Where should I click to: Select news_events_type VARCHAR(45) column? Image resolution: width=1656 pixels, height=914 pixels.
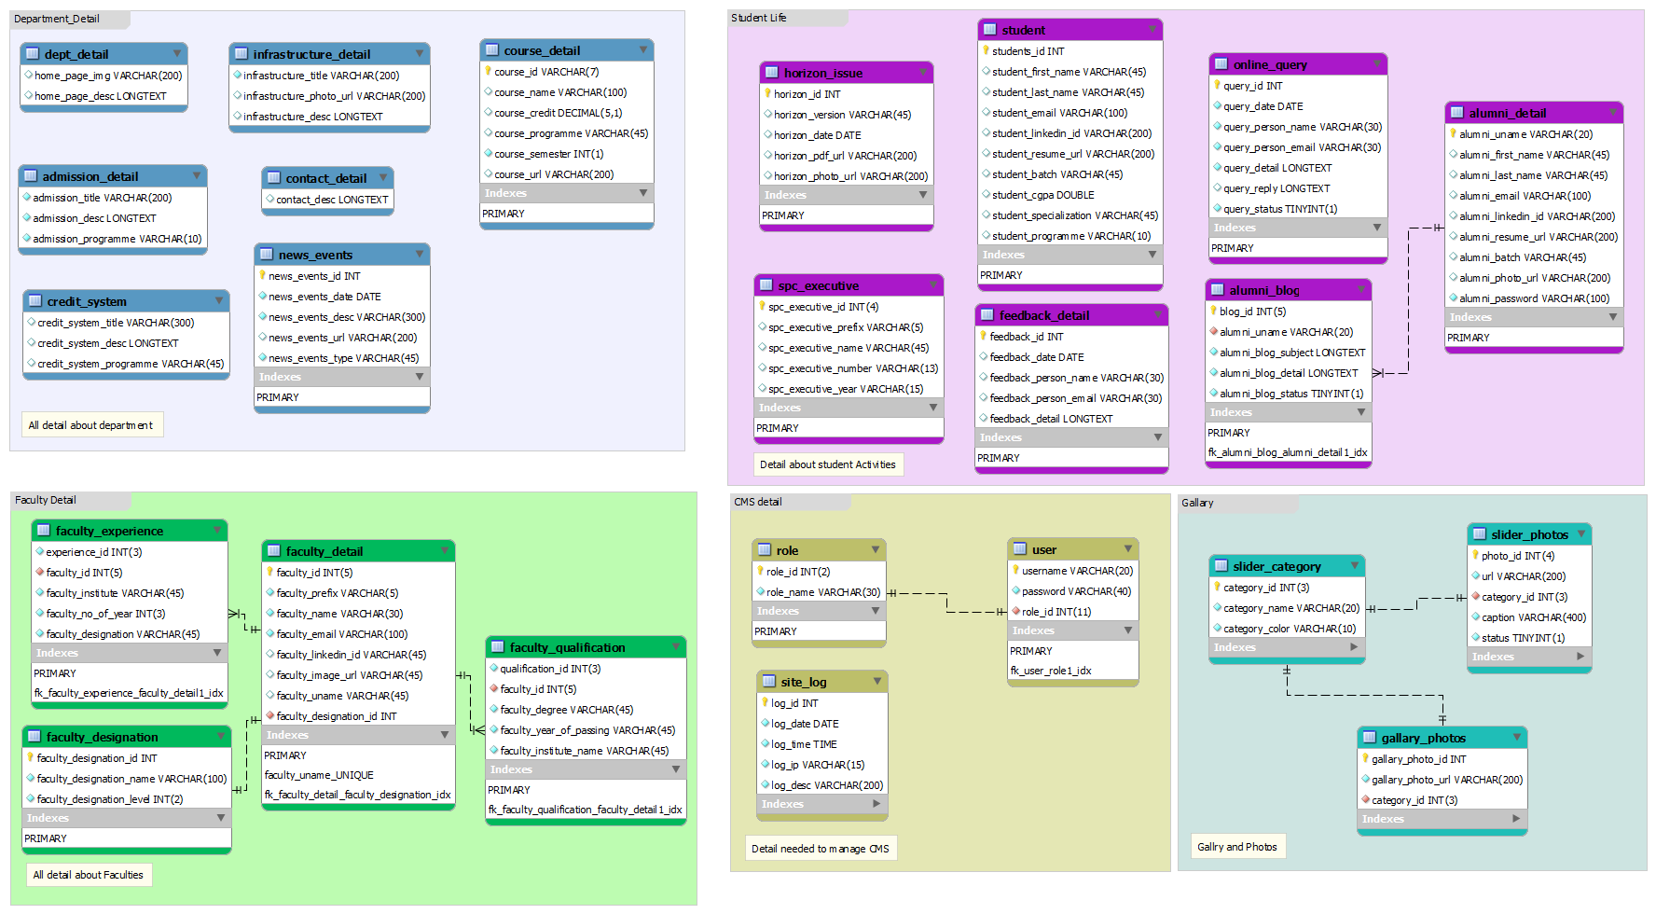(342, 358)
